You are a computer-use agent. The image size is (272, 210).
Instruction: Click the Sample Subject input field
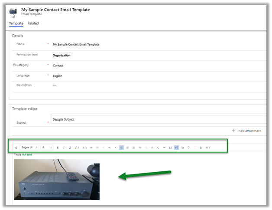pos(159,119)
